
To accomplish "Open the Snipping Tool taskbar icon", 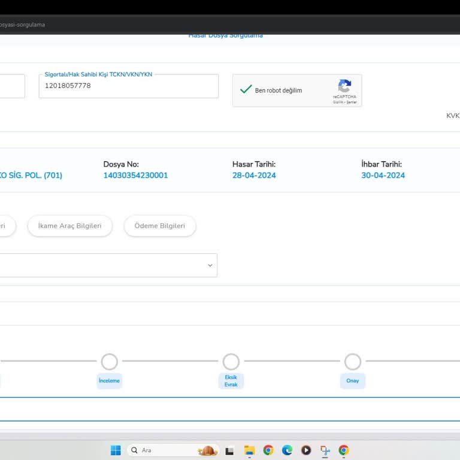I will click(x=325, y=450).
